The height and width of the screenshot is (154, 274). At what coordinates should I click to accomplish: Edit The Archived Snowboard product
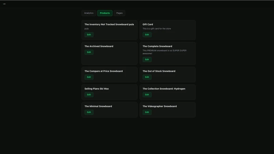pyautogui.click(x=89, y=52)
